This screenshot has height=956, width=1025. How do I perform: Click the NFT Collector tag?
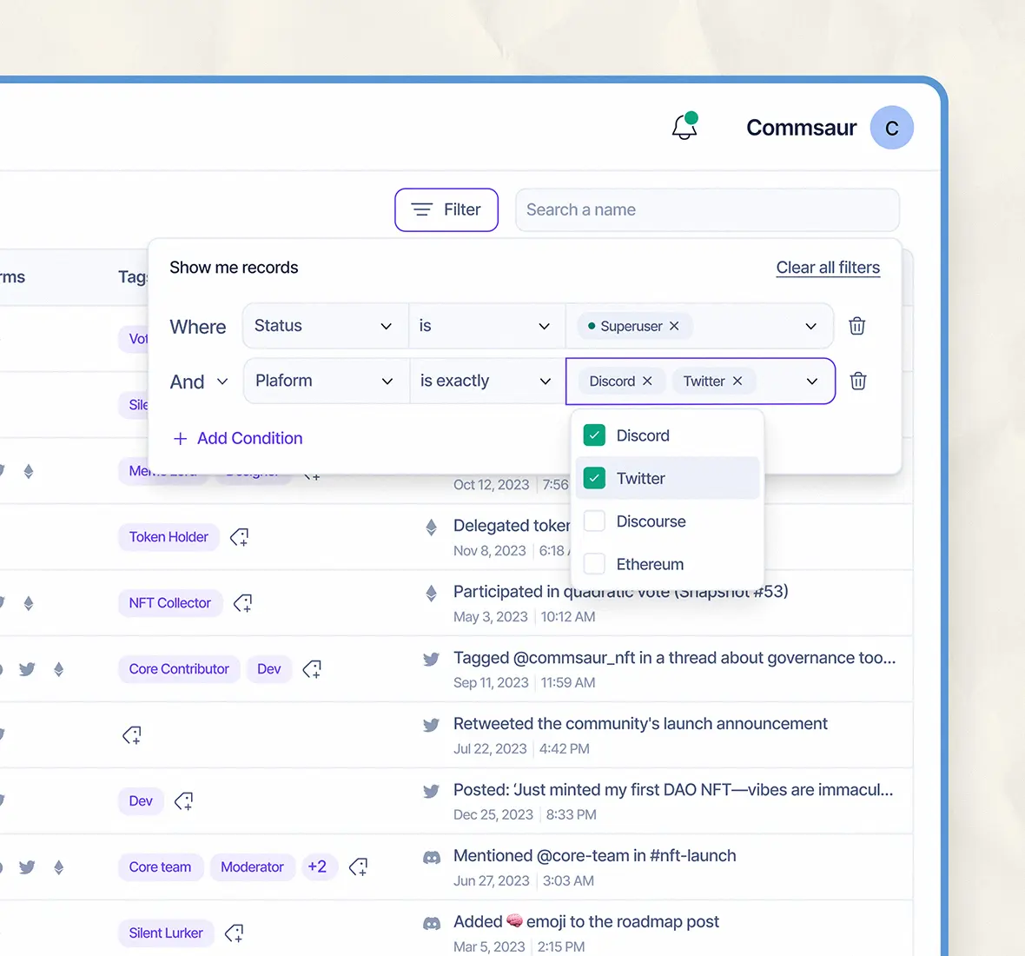(170, 603)
